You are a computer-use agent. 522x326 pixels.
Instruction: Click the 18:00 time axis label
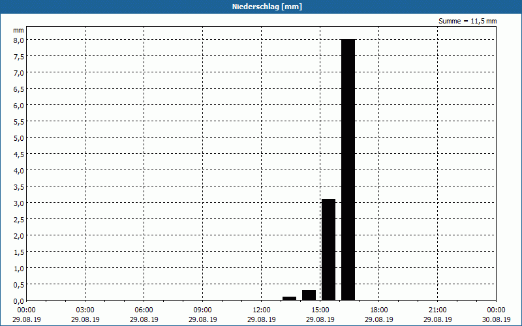pyautogui.click(x=379, y=310)
